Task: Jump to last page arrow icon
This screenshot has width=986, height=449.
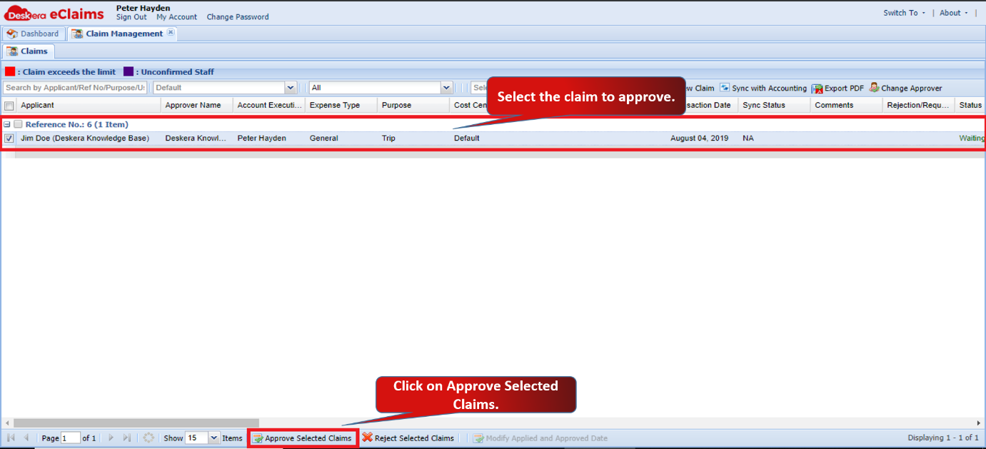Action: click(127, 438)
